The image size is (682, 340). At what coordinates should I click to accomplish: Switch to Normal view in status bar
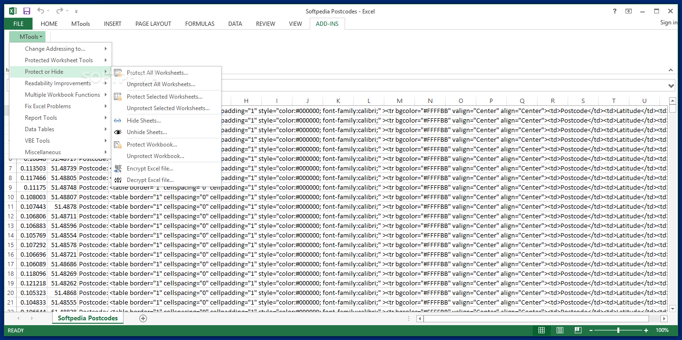(x=541, y=330)
